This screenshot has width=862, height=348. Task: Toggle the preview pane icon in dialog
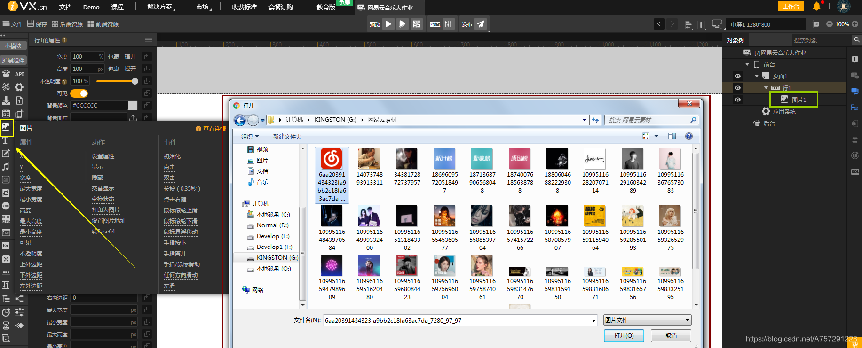pyautogui.click(x=672, y=136)
